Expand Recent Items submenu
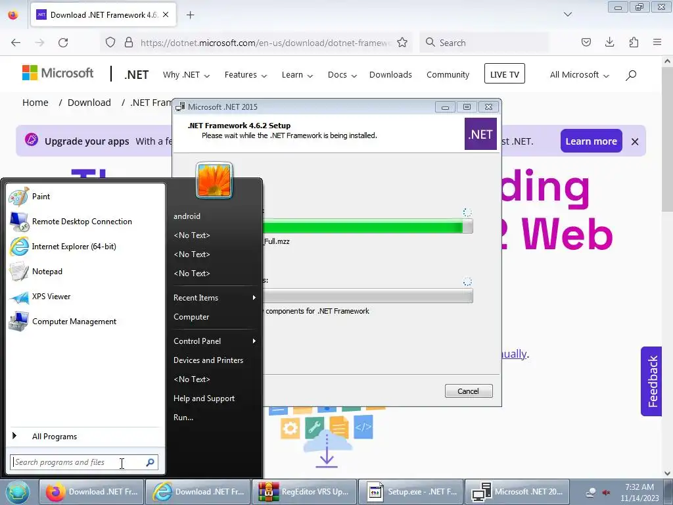Image resolution: width=673 pixels, height=505 pixels. click(x=215, y=298)
